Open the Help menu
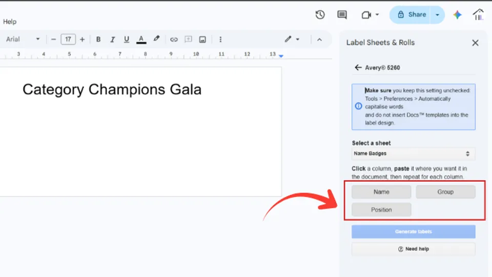 click(10, 22)
